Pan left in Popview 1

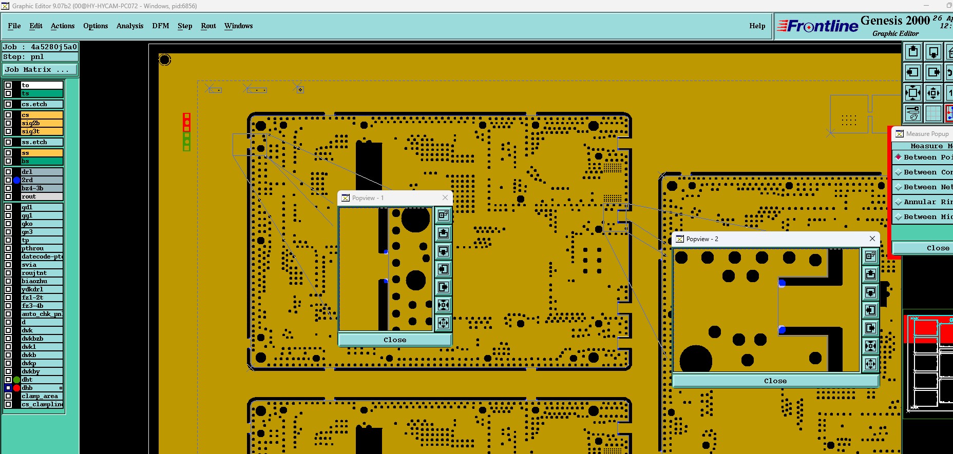pyautogui.click(x=443, y=269)
